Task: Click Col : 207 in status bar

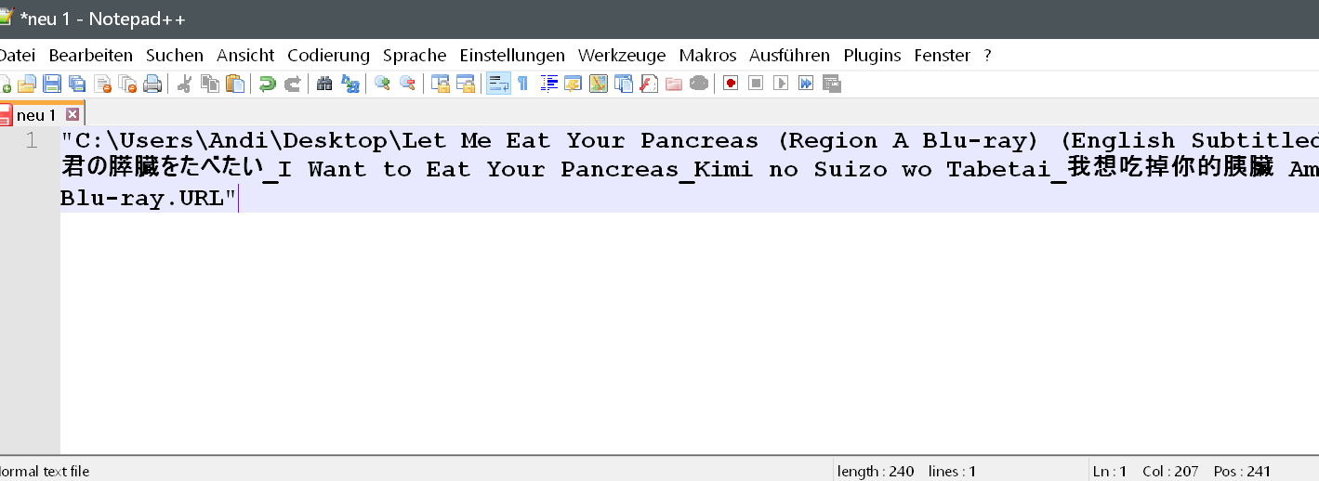Action: coord(1170,472)
